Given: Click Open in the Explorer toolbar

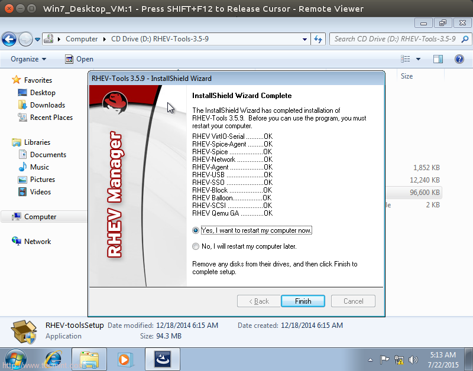Looking at the screenshot, I should (79, 59).
